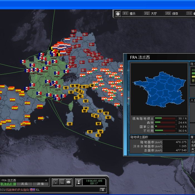This screenshot has height=195, width=195.
Task: Click the 国家公园 progress bar
Action: point(165,127)
